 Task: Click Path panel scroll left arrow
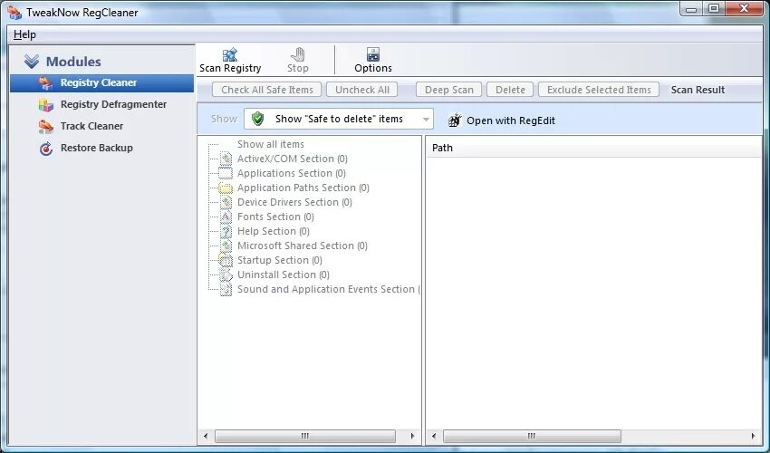434,436
